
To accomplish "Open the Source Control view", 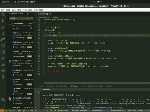I will [3, 21].
